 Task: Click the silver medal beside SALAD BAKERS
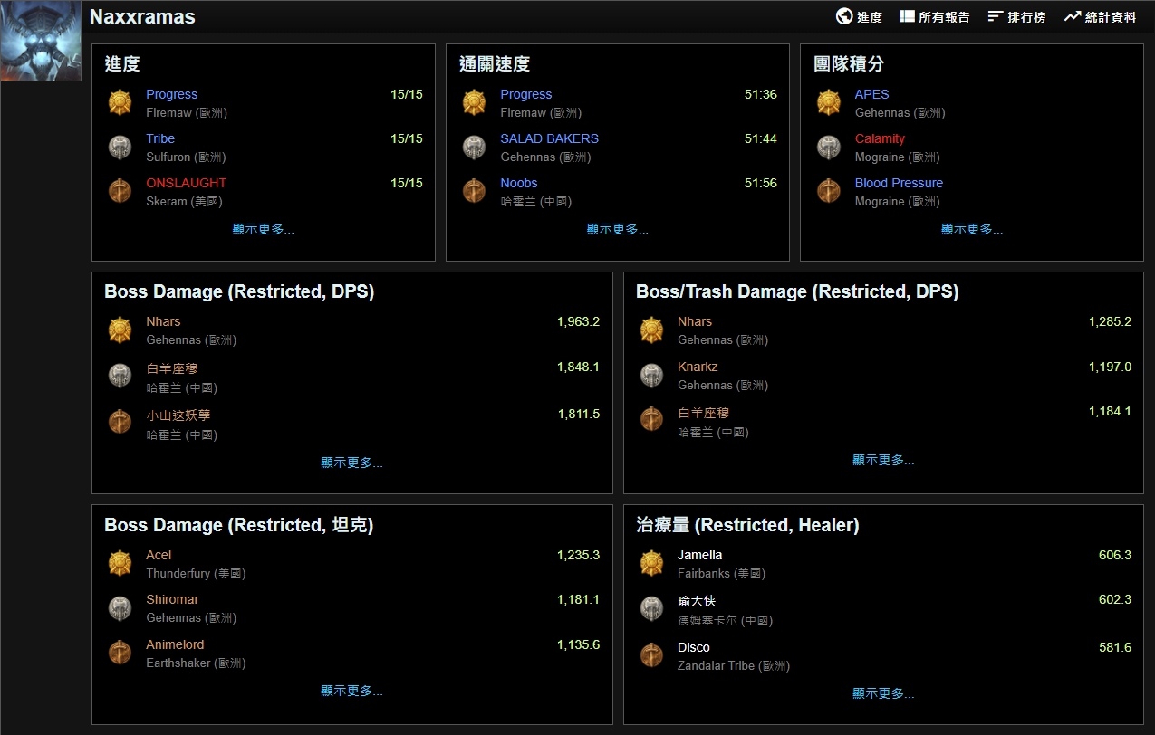click(x=474, y=147)
